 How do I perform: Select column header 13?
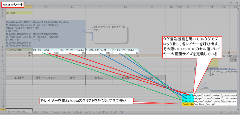click(46, 7)
